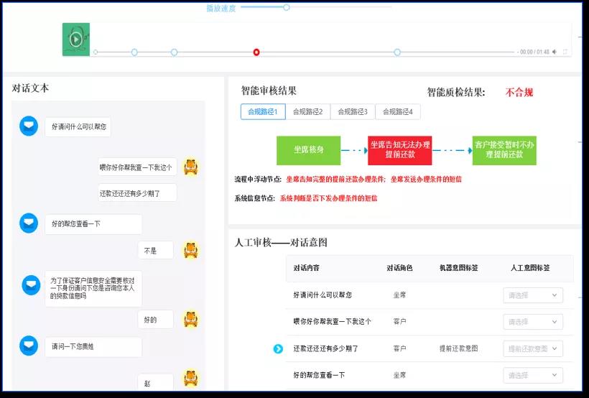Adjust the 播放速度 playback speed slider
Viewport: 589px width, 398px height.
pos(287,7)
